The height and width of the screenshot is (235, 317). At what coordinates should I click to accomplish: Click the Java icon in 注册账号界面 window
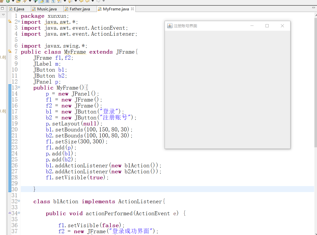tap(170, 26)
